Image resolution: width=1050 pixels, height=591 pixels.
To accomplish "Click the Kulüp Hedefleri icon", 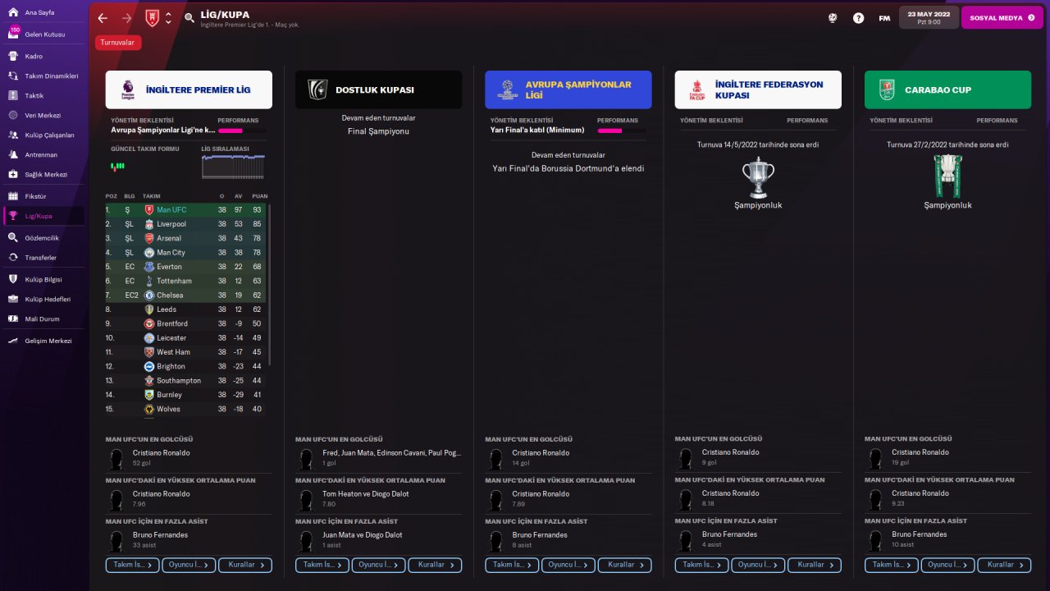I will point(13,299).
